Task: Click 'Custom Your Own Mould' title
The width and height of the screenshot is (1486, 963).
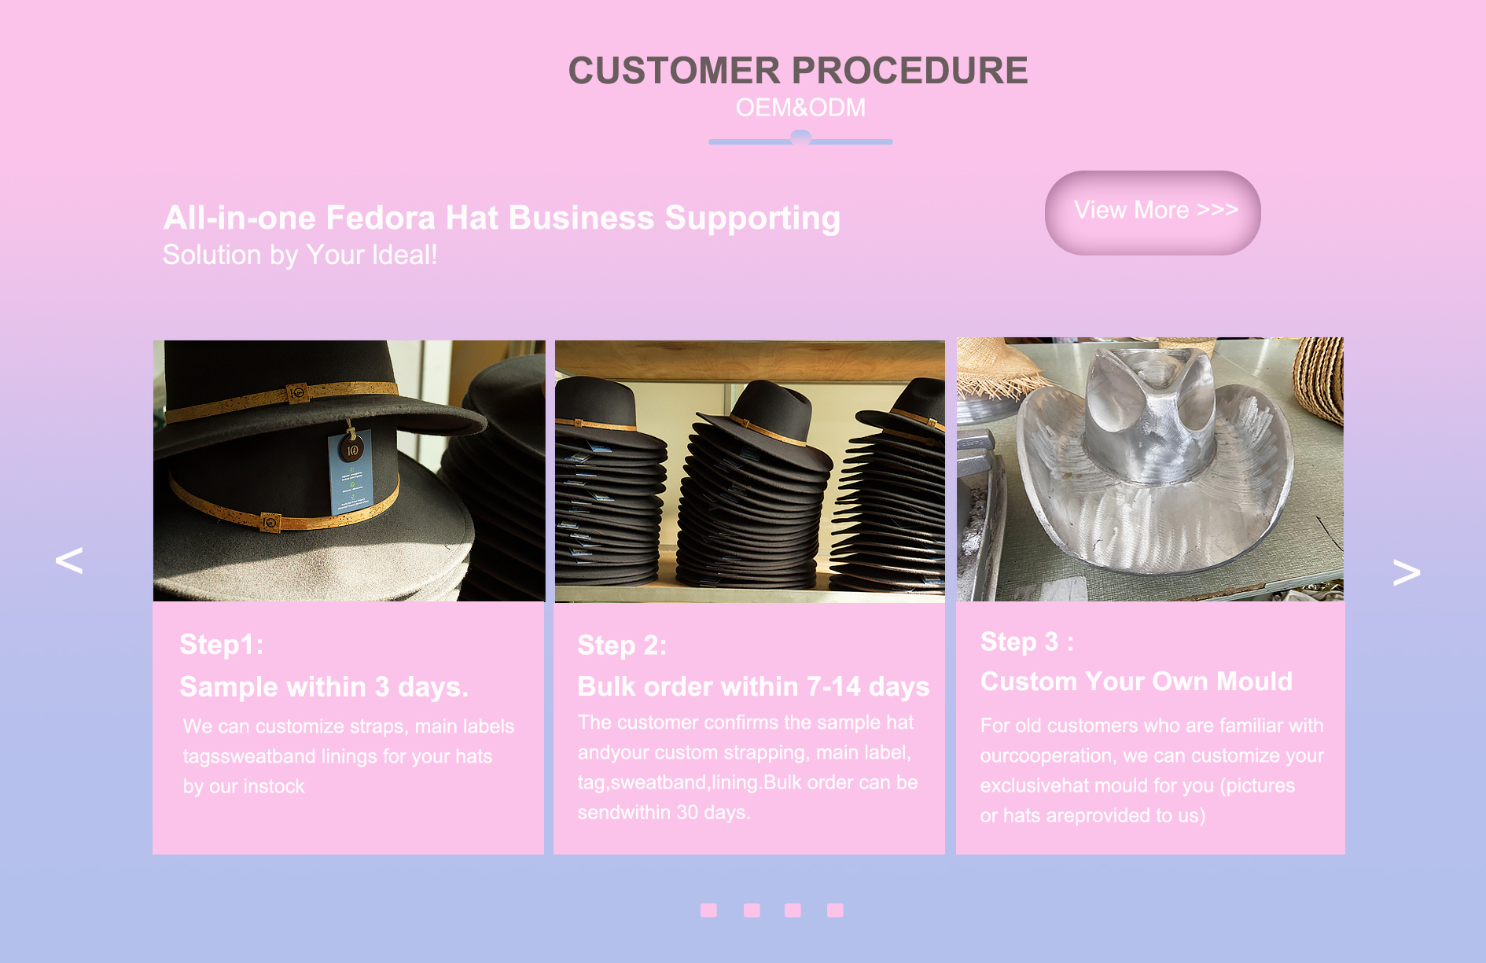Action: point(1136,682)
